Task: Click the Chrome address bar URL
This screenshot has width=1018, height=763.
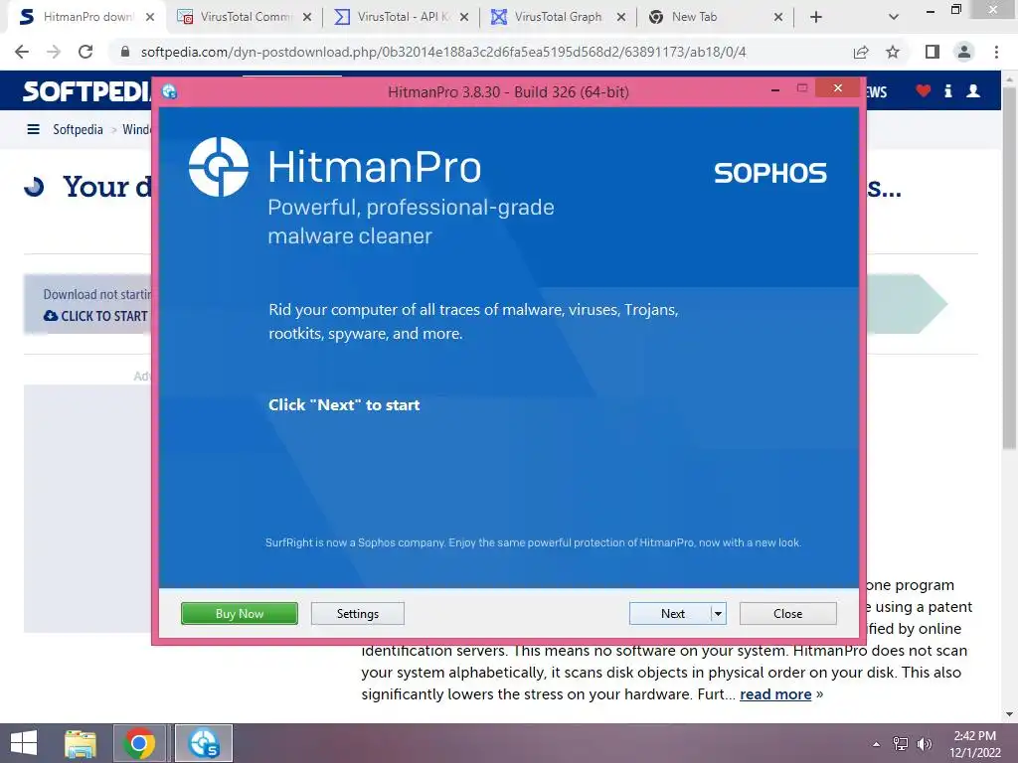Action: [443, 52]
